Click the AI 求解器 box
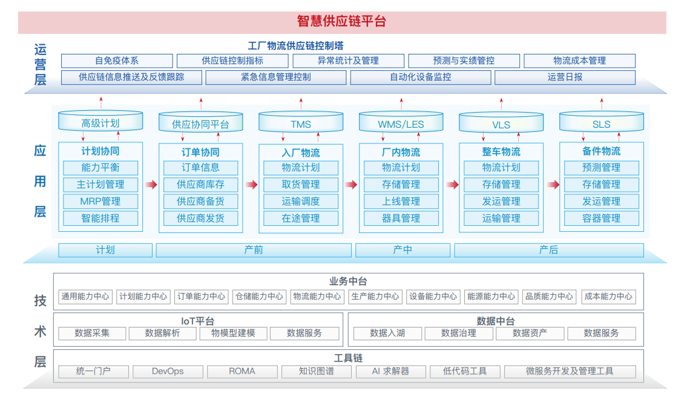Viewport: 687px width, 408px height. 391,372
